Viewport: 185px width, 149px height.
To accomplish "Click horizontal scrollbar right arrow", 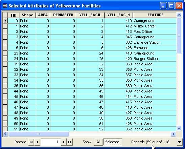I will click(173, 134).
